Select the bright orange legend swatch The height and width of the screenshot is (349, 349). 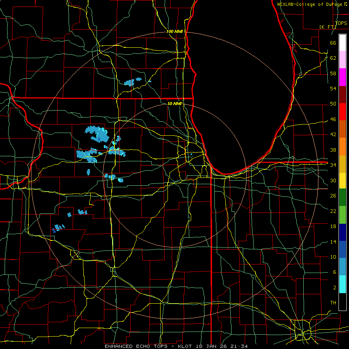(x=342, y=147)
